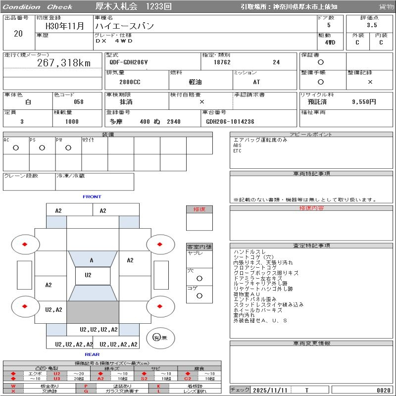Click the 修復内容 section header
The height and width of the screenshot is (396, 396).
click(x=311, y=208)
